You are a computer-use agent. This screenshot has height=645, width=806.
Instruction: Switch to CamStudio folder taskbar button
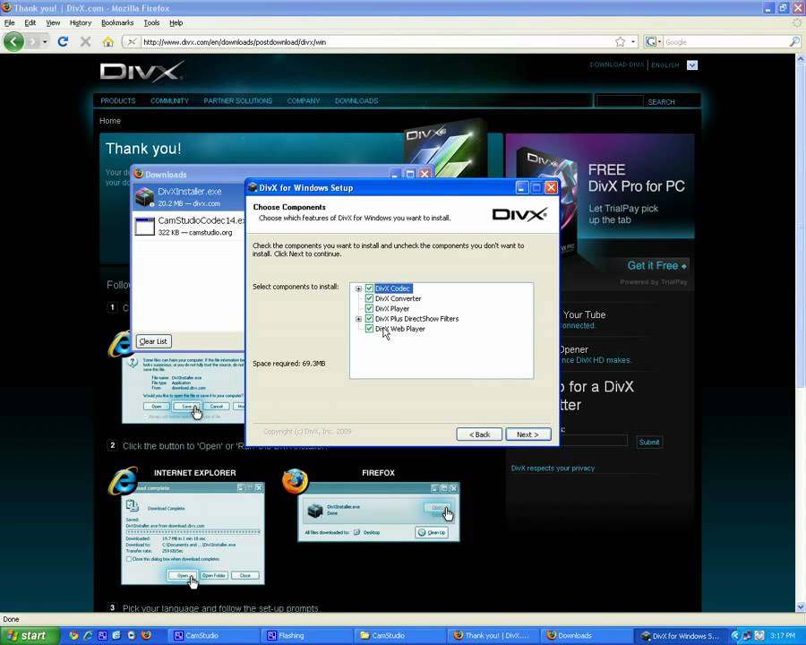(x=398, y=636)
